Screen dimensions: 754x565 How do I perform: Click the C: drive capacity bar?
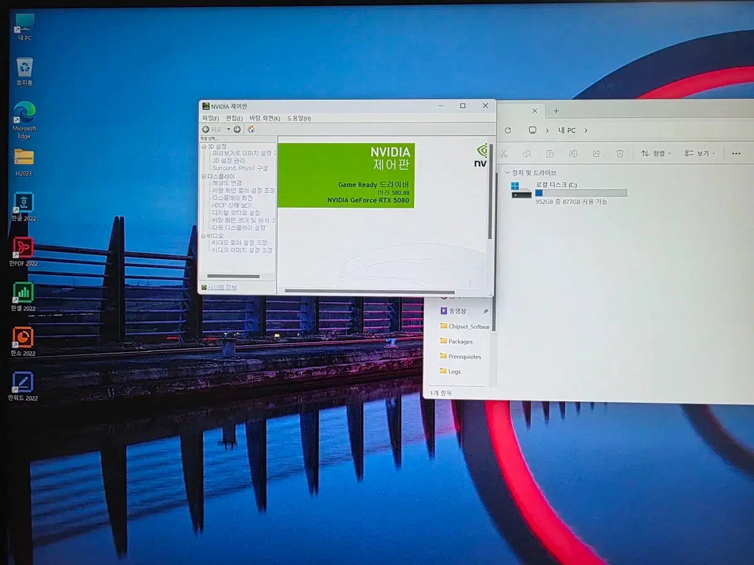[581, 193]
